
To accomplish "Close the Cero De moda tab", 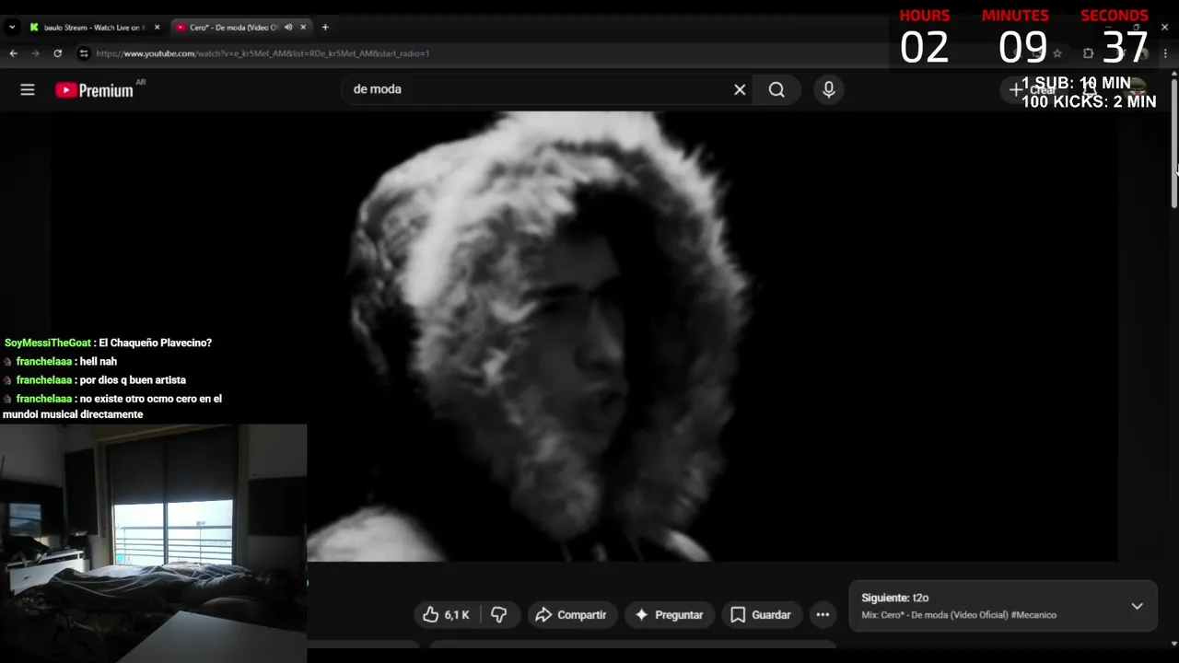I will coord(303,28).
